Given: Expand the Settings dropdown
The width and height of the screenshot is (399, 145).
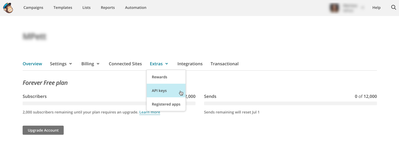Looking at the screenshot, I should click(61, 64).
